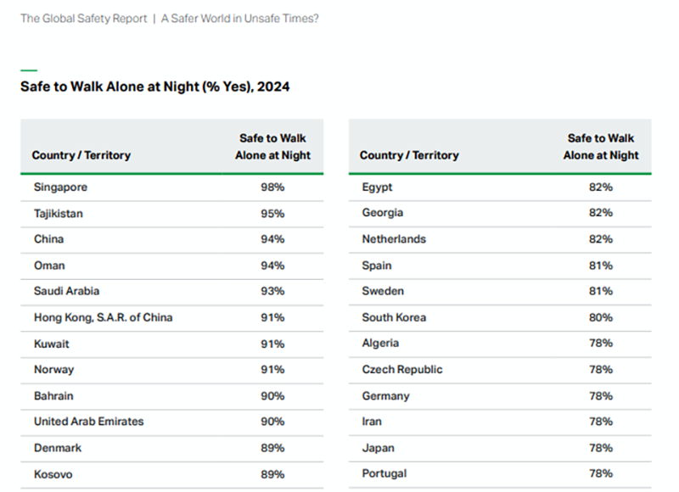This screenshot has height=492, width=679.
Task: Click the United Arab Emirates entry
Action: click(88, 422)
